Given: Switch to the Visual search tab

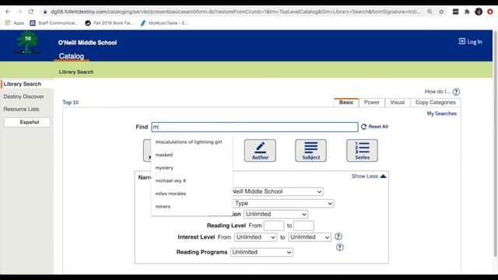Looking at the screenshot, I should (398, 103).
